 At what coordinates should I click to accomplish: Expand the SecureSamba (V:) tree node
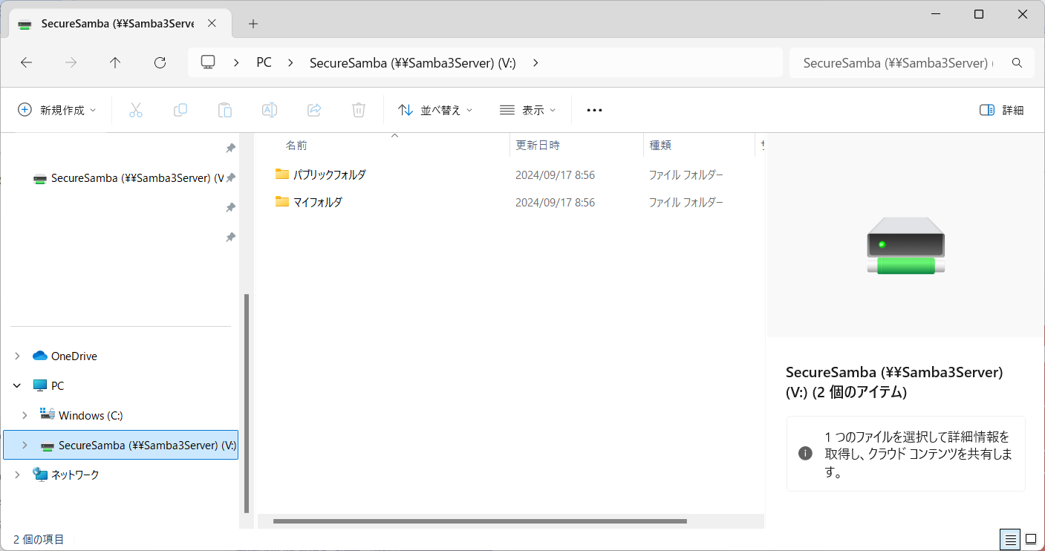pyautogui.click(x=25, y=445)
